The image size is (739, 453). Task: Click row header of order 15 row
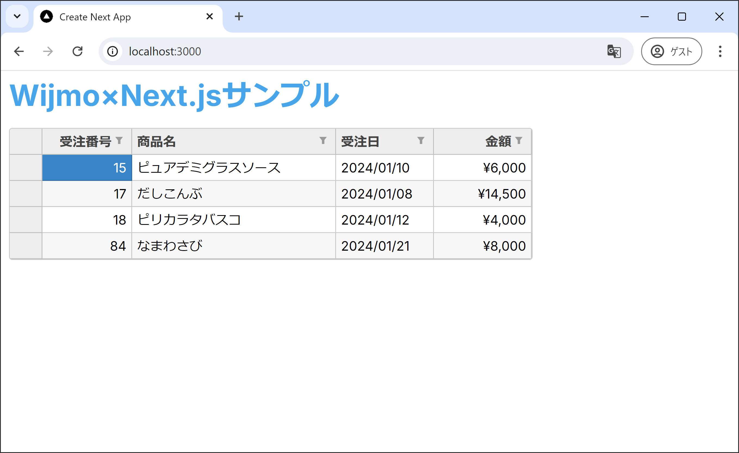[26, 168]
